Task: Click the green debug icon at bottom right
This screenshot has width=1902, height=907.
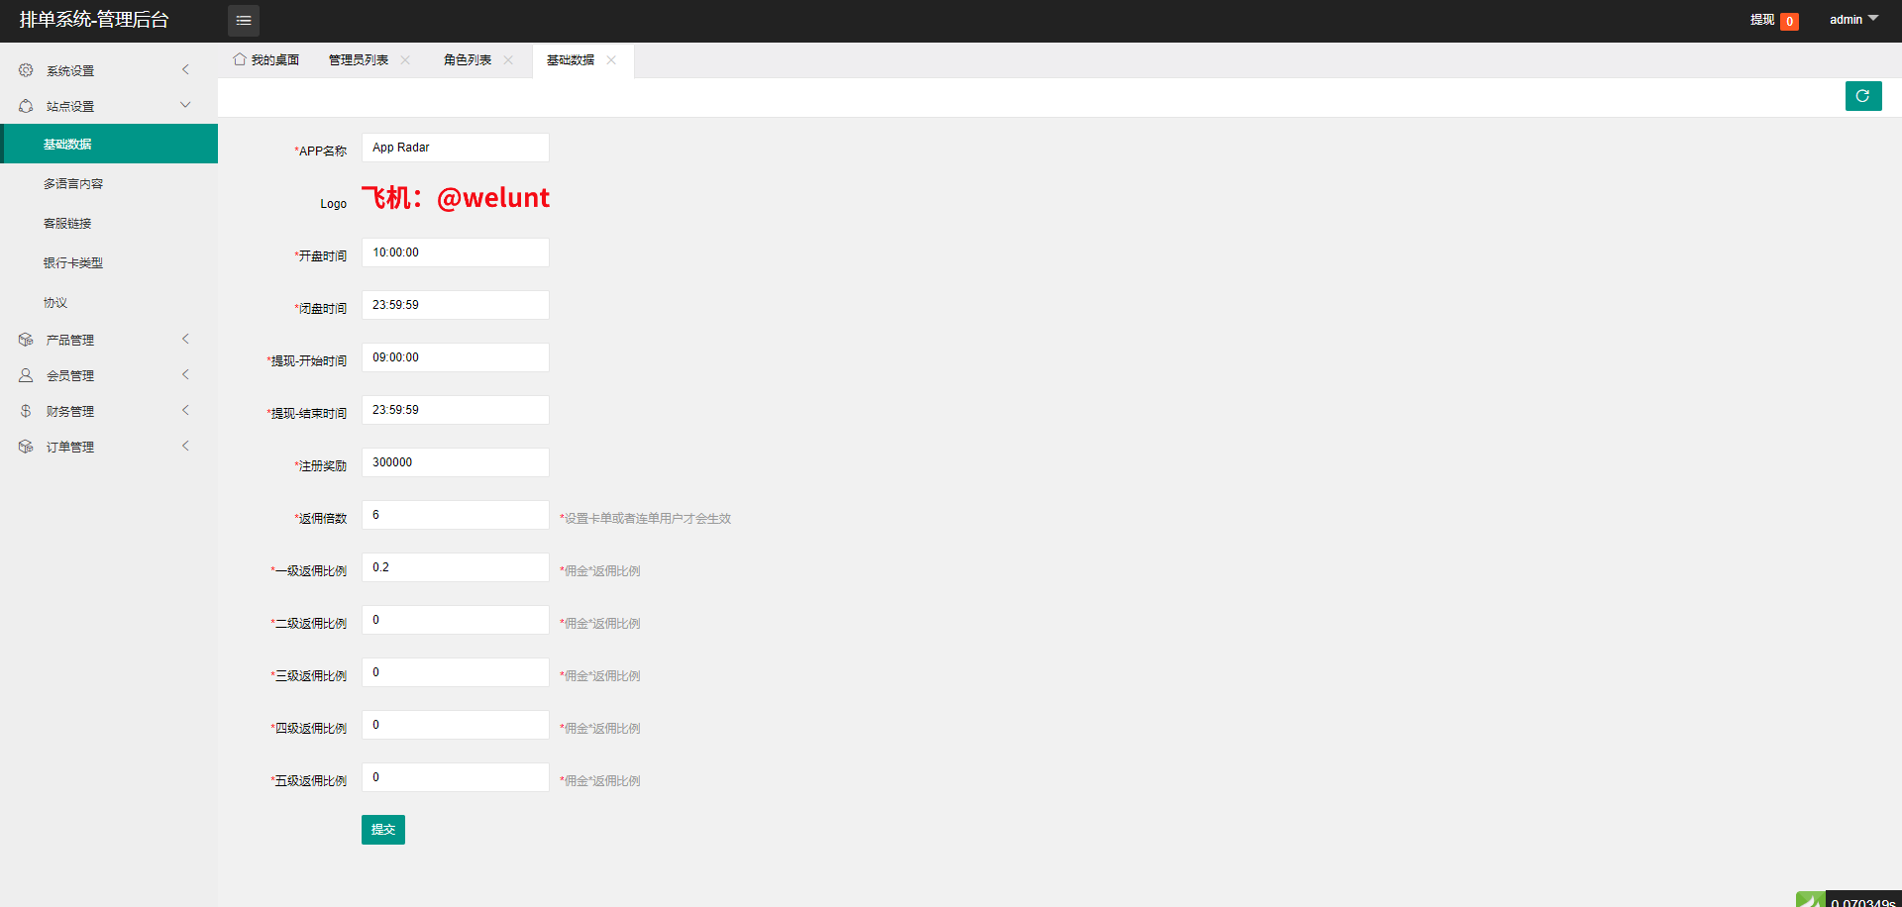Action: (x=1811, y=899)
